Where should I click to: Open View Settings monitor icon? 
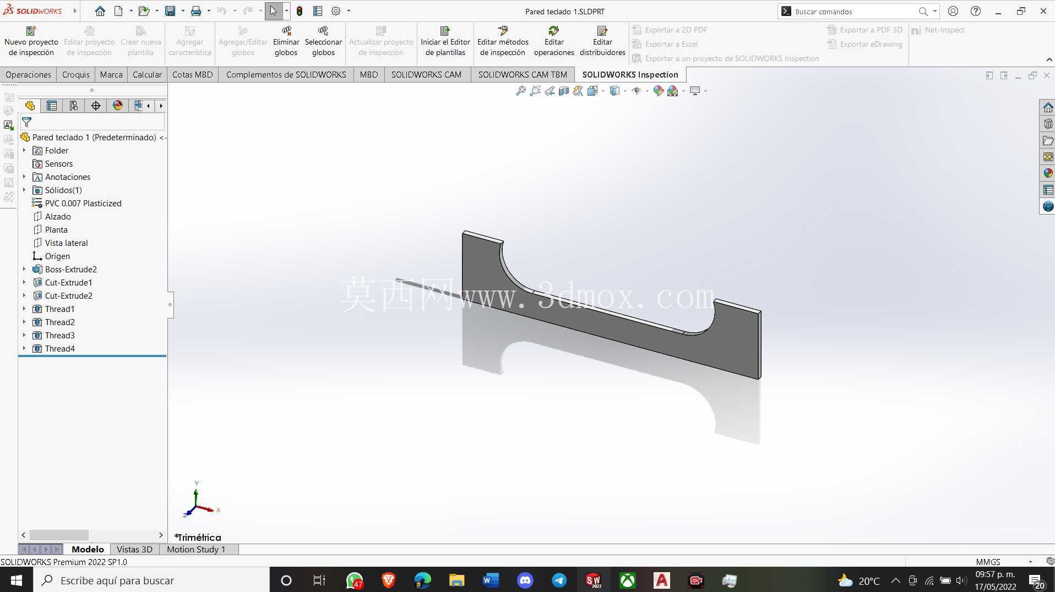click(x=695, y=91)
